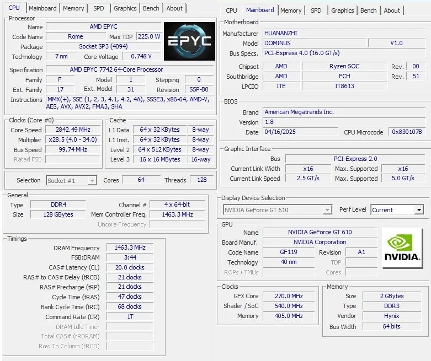Click the core voltage value 0.748 V
431x361 pixels.
[x=141, y=56]
